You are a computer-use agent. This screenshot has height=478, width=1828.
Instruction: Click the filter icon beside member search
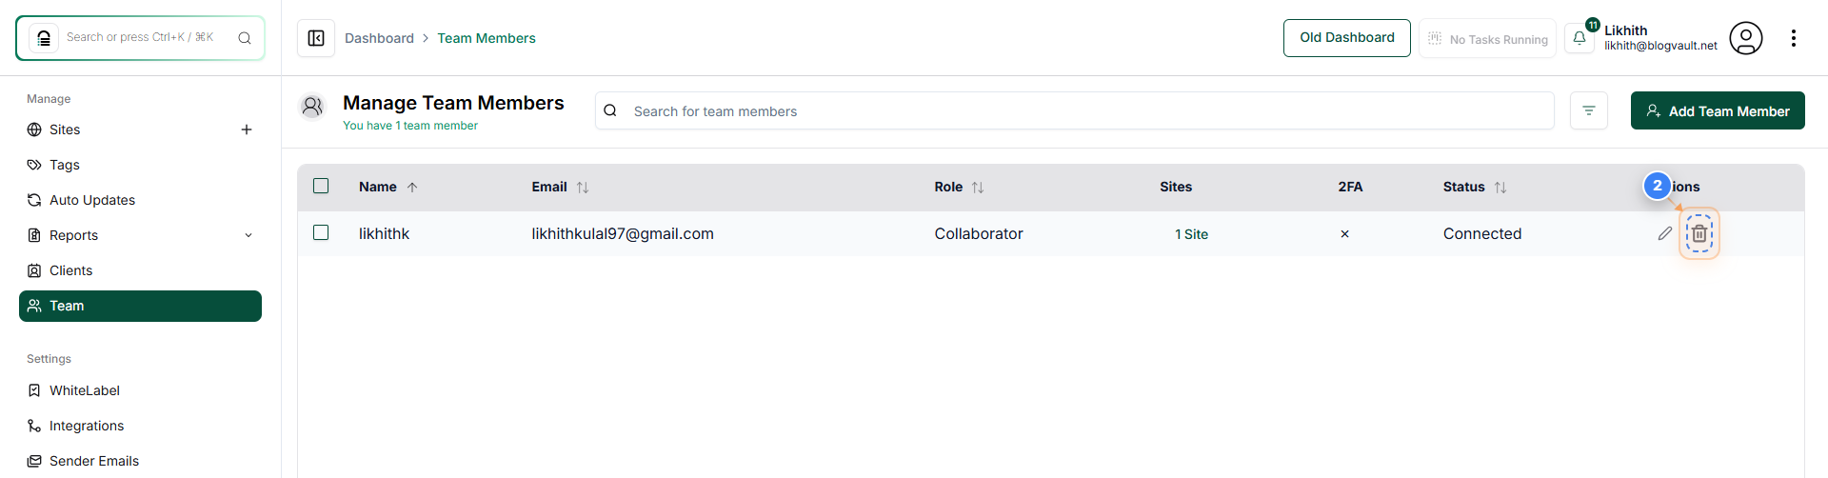coord(1589,110)
